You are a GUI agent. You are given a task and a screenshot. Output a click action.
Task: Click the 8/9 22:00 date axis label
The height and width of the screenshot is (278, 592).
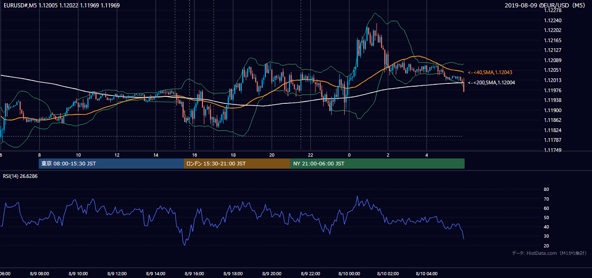310,274
